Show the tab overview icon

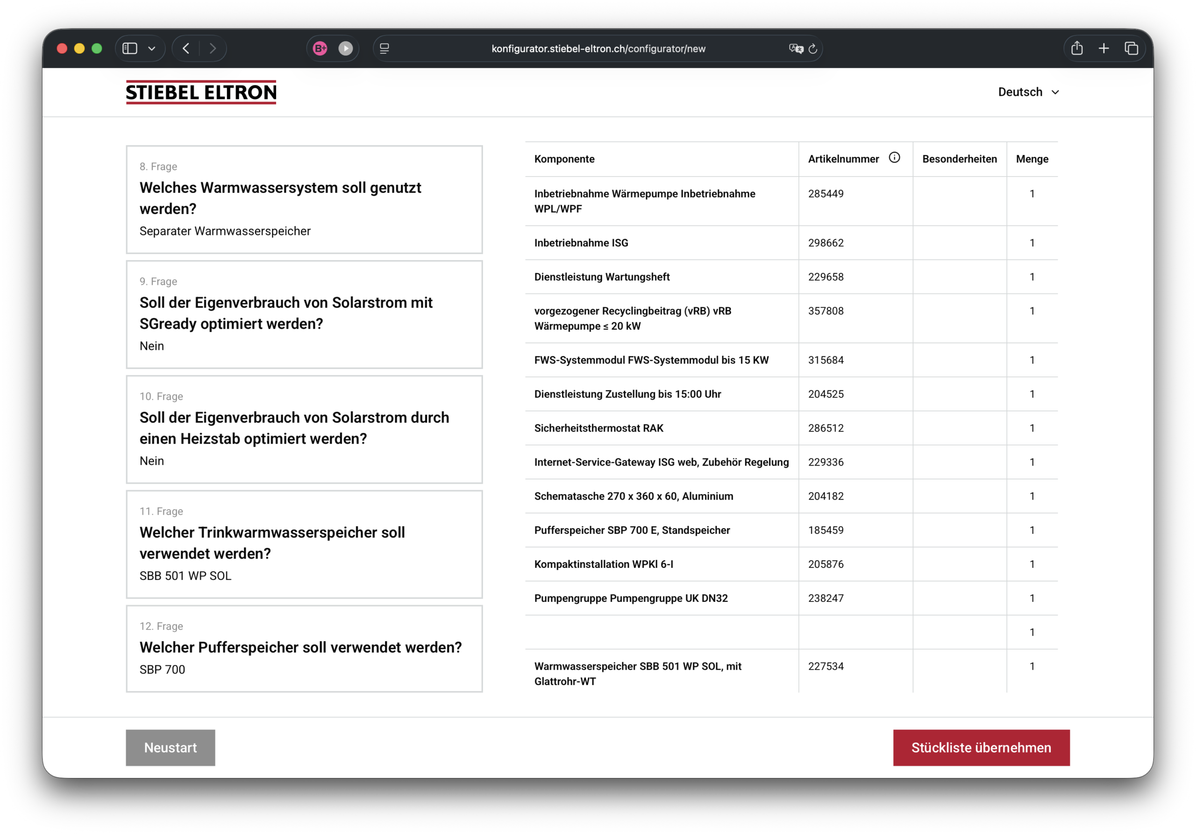[x=1131, y=49]
